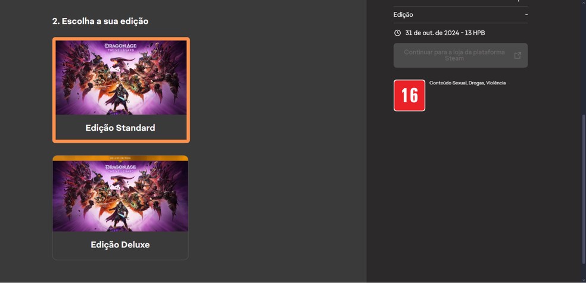This screenshot has width=586, height=283.
Task: Click the 31 de out. de 2024 date text
Action: coord(432,33)
